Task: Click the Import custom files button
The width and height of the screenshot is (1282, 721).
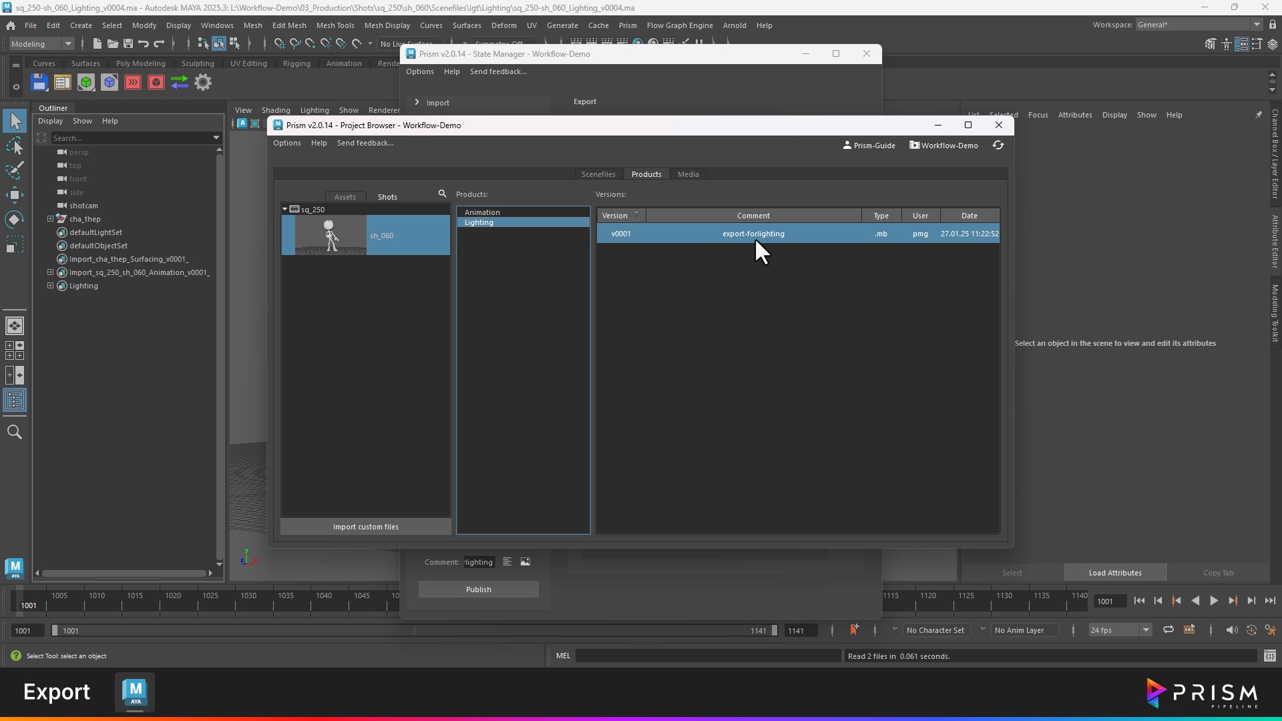Action: pos(366,527)
